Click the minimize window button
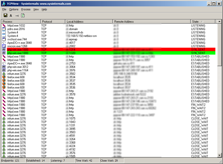Screen dimensions: 223x164 click(x=209, y=4)
